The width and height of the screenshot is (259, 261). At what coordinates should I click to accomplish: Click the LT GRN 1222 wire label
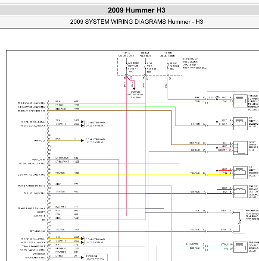tap(67, 105)
